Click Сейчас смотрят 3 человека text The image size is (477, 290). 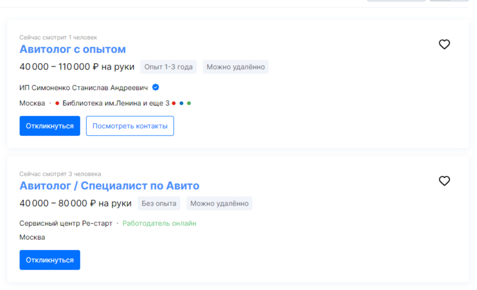60,174
